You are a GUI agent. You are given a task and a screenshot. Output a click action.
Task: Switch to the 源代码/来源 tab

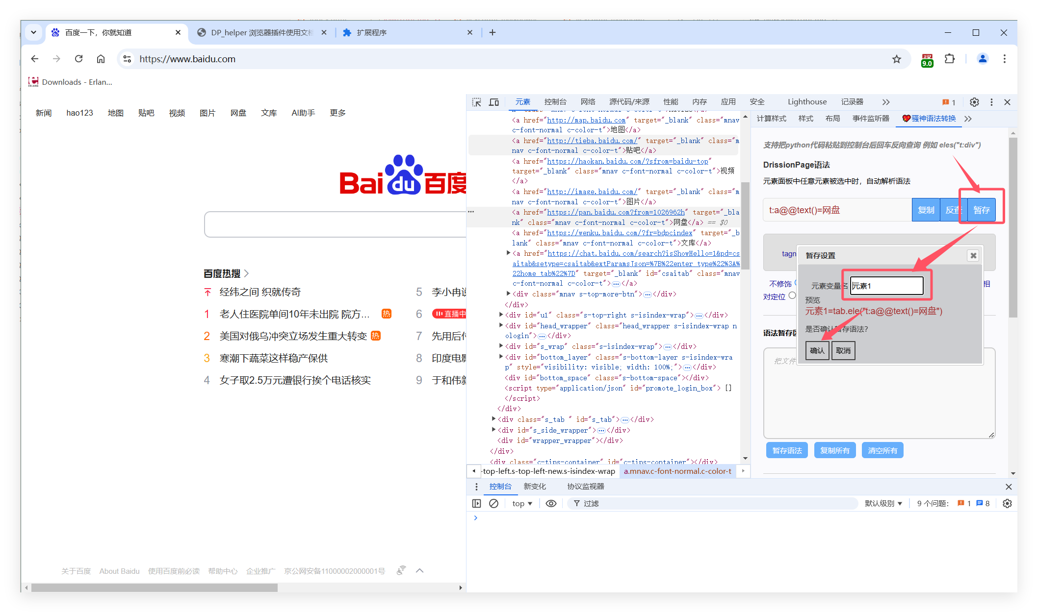click(x=629, y=102)
